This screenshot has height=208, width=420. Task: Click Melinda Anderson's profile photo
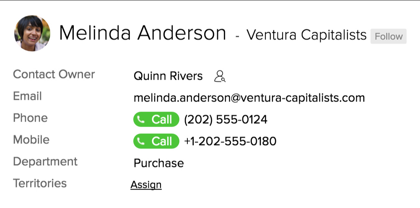32,34
